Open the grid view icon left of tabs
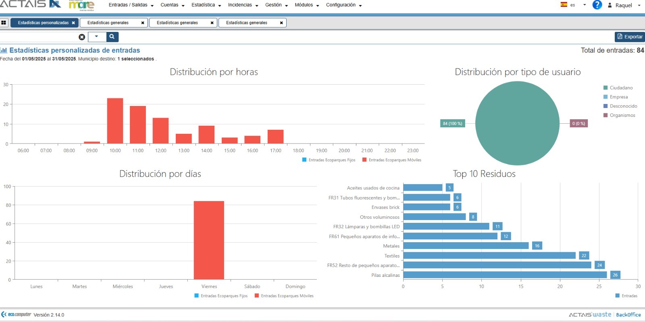Image resolution: width=645 pixels, height=322 pixels. [4, 23]
